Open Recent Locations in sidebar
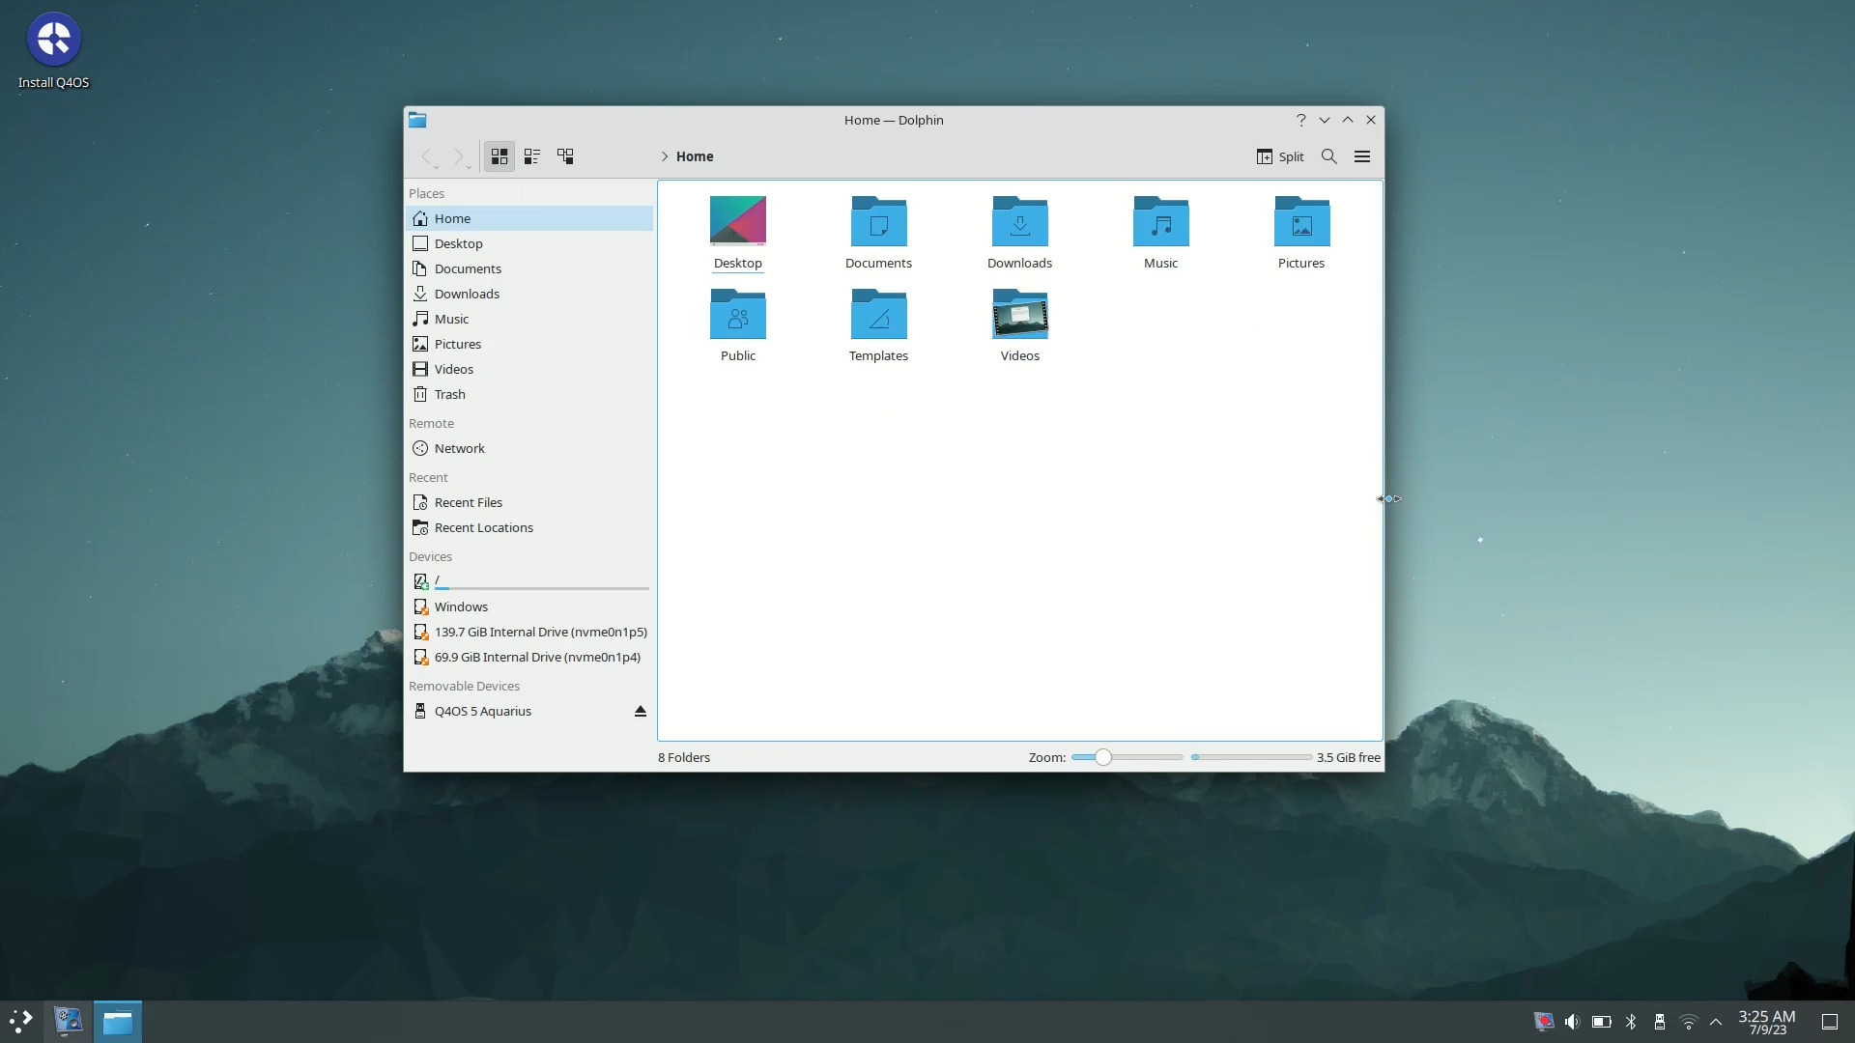Viewport: 1855px width, 1043px height. [529, 527]
